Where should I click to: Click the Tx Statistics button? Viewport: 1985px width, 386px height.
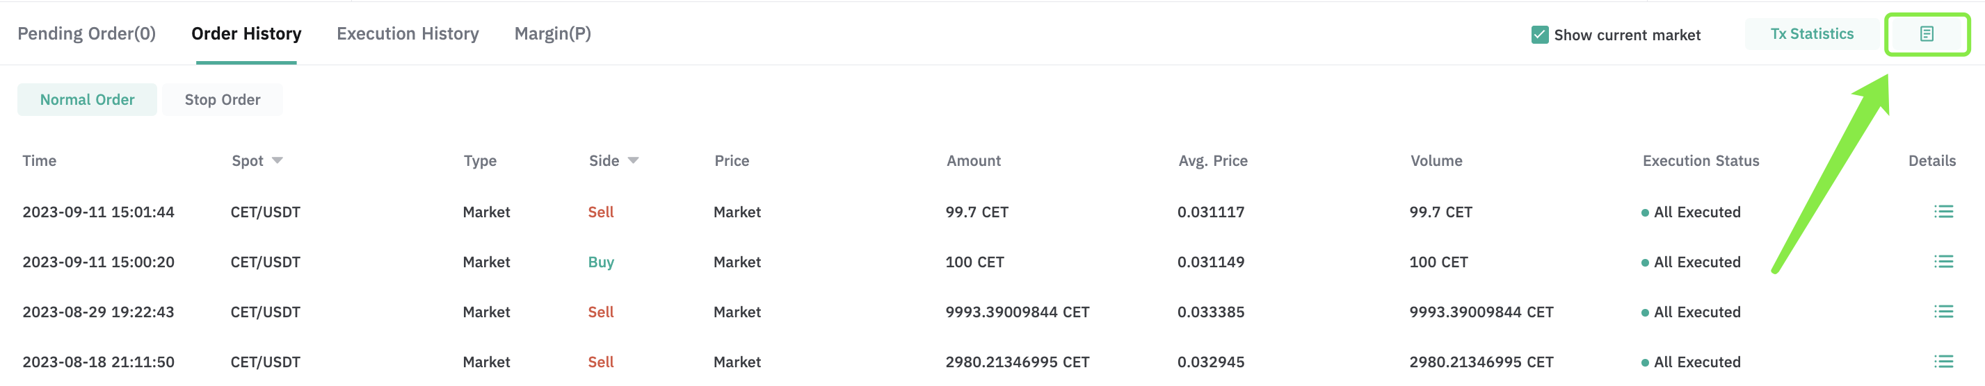(1812, 34)
